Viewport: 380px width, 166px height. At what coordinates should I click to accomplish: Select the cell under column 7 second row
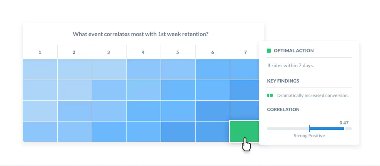(244, 90)
